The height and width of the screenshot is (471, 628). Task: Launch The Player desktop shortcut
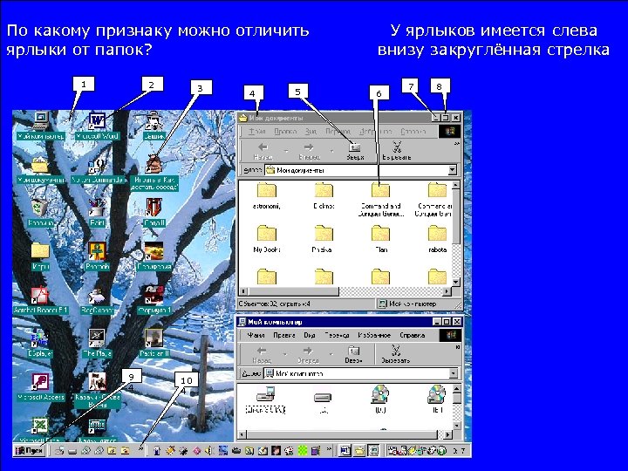coord(97,344)
